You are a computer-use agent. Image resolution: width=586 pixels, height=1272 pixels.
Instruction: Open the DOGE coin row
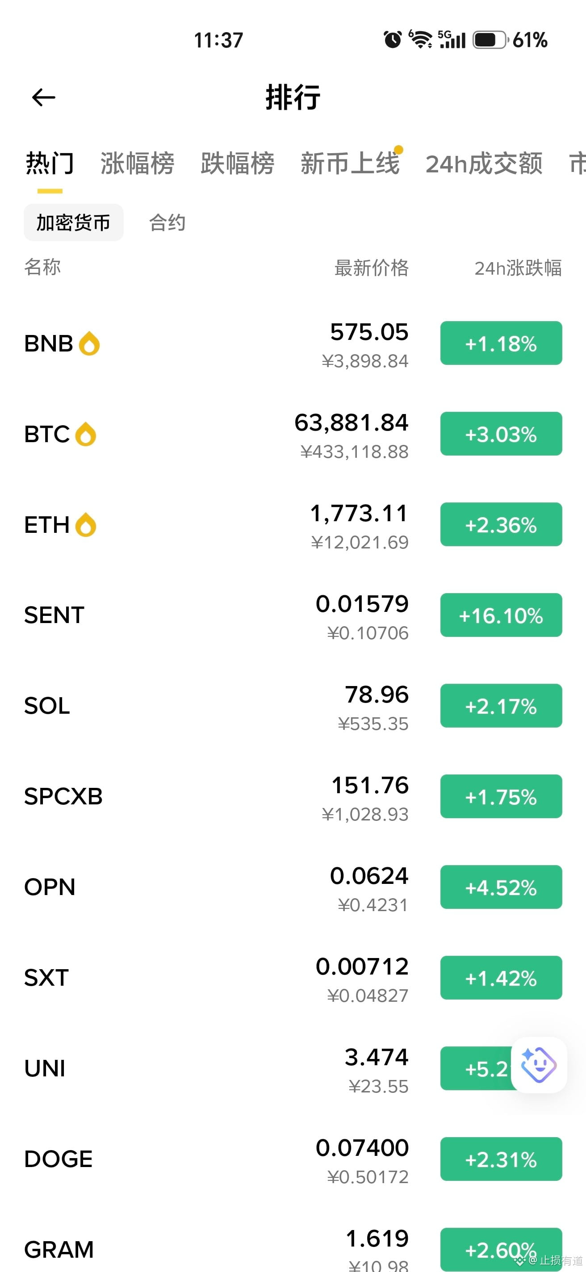coord(293,1159)
